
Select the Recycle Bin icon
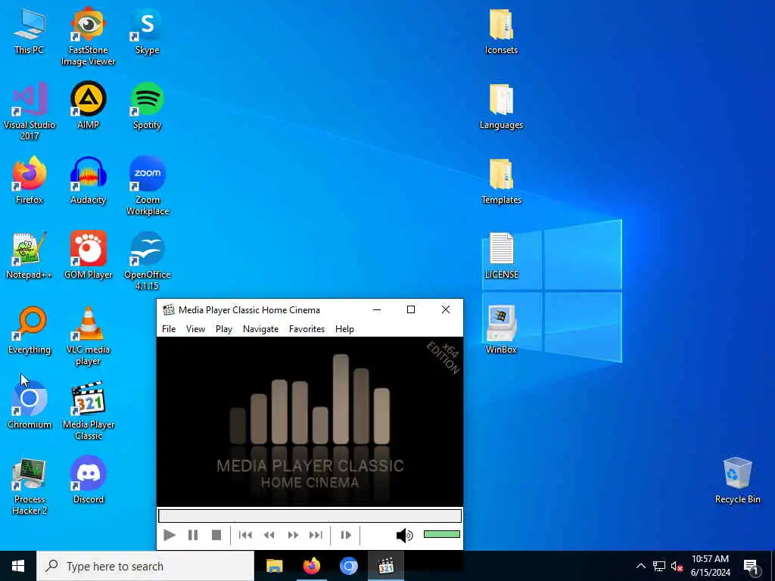[x=737, y=480]
